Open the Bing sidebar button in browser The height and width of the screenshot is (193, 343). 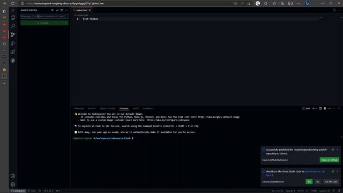pyautogui.click(x=307, y=3)
